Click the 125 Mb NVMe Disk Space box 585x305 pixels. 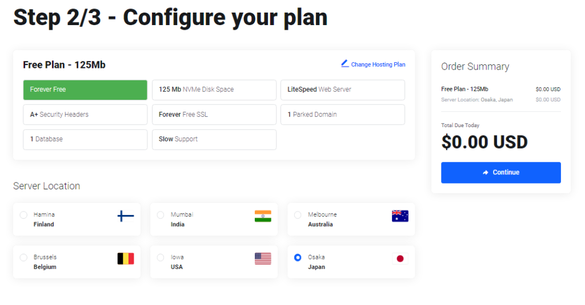coord(214,90)
